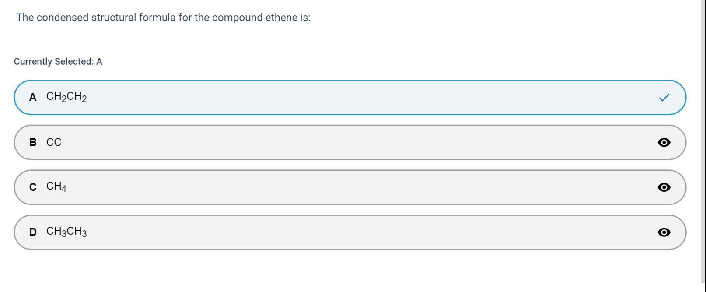Toggle the eye icon beside CH3CH3

[664, 232]
